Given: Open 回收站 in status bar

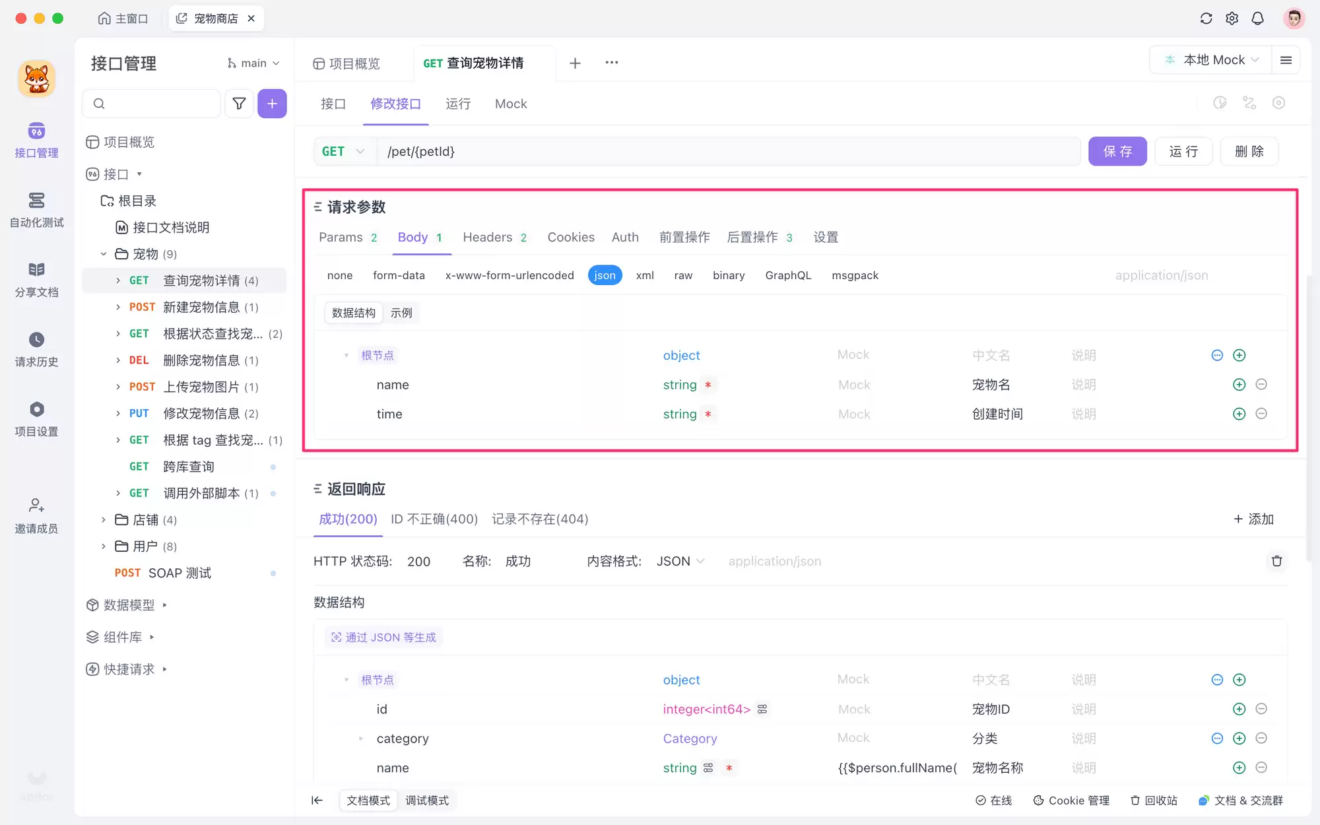Looking at the screenshot, I should [1154, 801].
